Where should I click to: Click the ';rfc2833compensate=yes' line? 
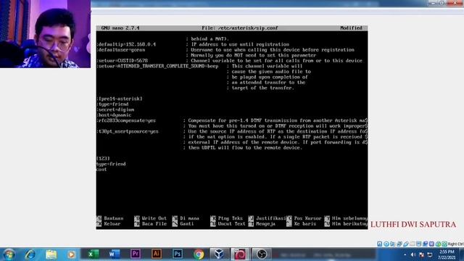click(x=126, y=120)
